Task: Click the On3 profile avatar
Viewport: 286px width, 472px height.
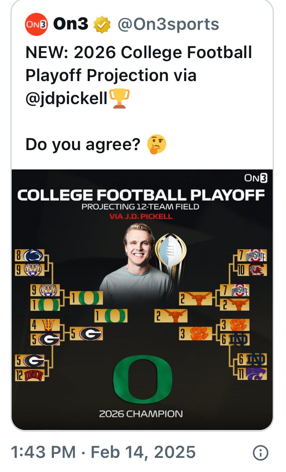Action: pyautogui.click(x=37, y=25)
